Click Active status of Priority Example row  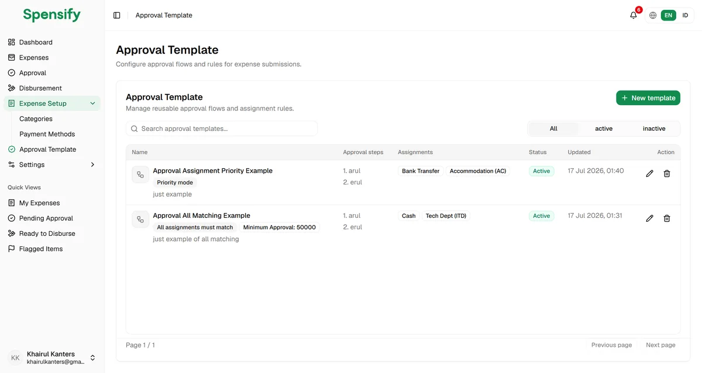tap(541, 171)
